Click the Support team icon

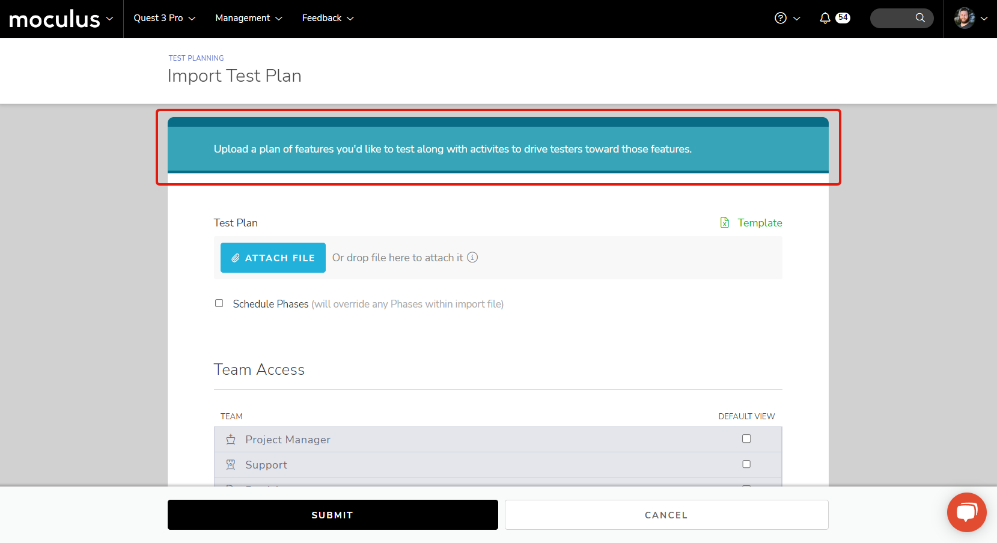click(x=231, y=465)
